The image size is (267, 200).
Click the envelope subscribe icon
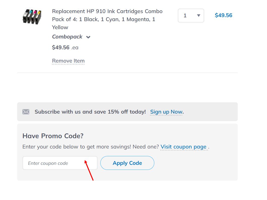pyautogui.click(x=26, y=112)
